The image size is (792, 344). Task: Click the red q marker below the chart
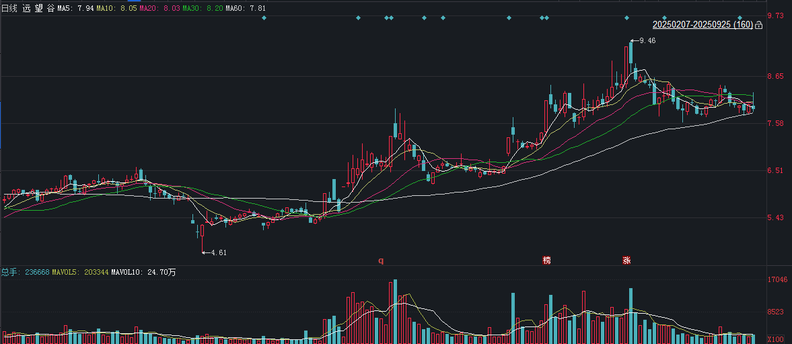tap(382, 261)
